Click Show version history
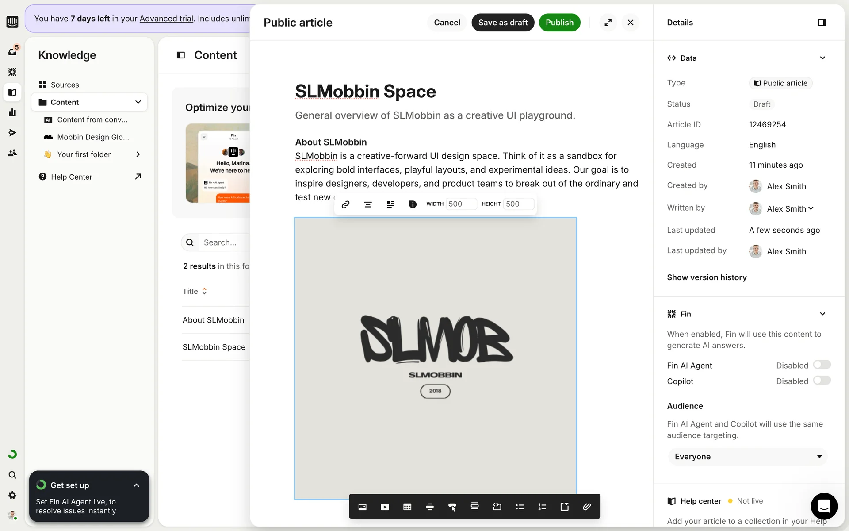Viewport: 849px width, 531px height. (x=707, y=277)
